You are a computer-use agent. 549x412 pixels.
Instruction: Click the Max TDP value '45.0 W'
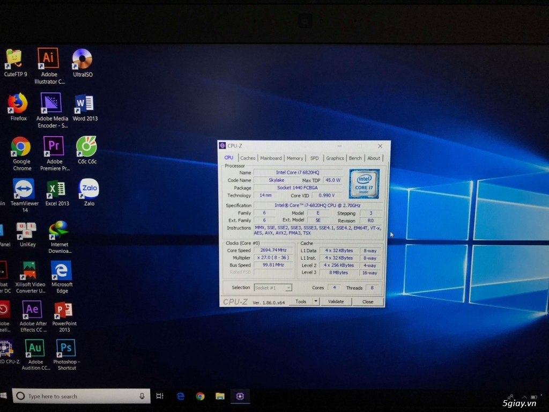pyautogui.click(x=332, y=180)
